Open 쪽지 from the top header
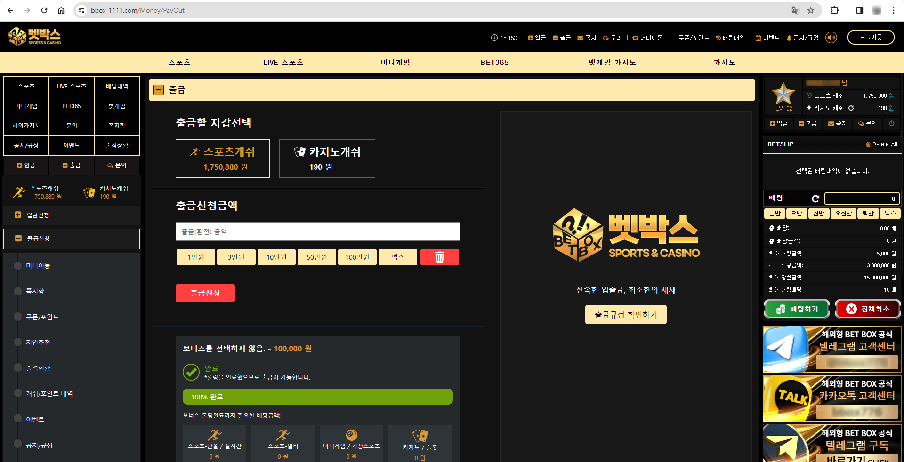 coord(587,38)
